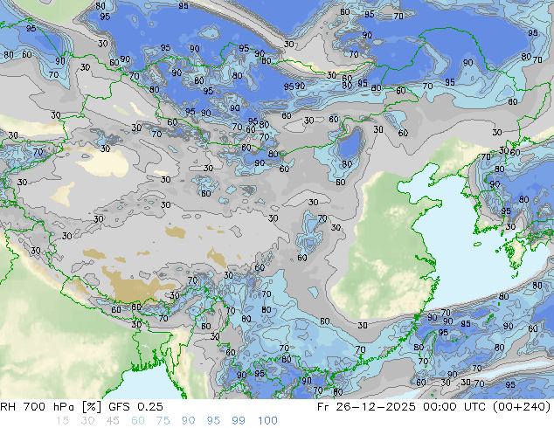Click the color scale legend value 99
This screenshot has height=428, width=554.
(239, 421)
